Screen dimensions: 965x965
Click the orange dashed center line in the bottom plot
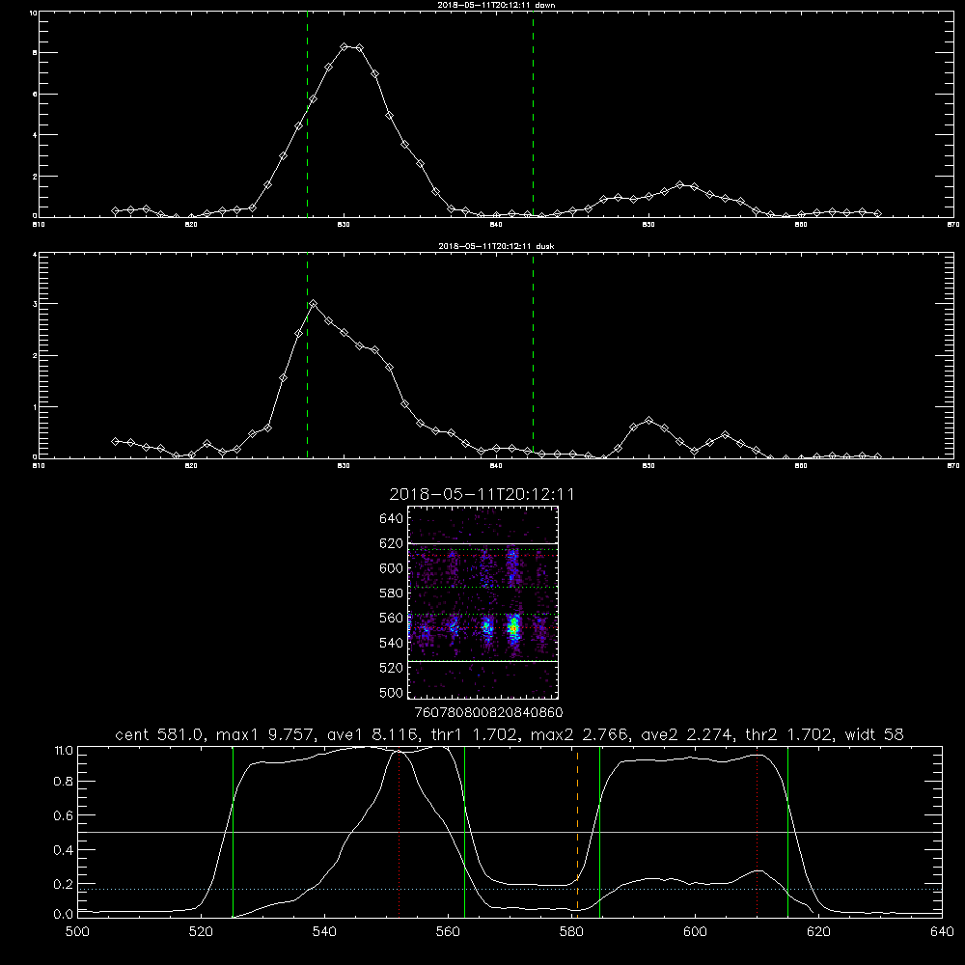(577, 831)
